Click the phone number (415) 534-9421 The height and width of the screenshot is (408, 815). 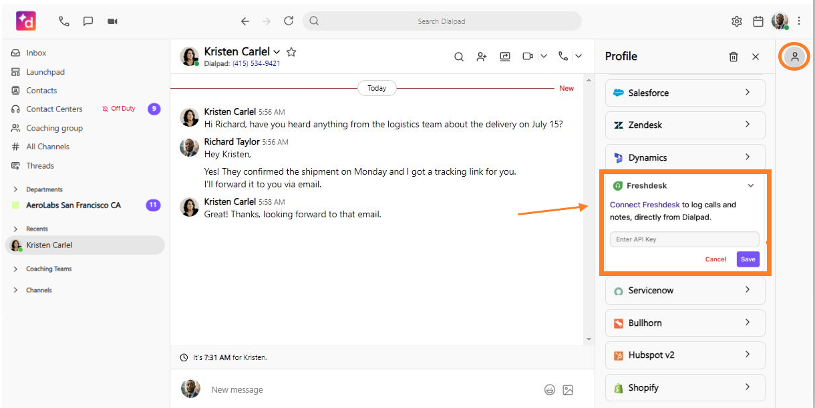pyautogui.click(x=257, y=64)
